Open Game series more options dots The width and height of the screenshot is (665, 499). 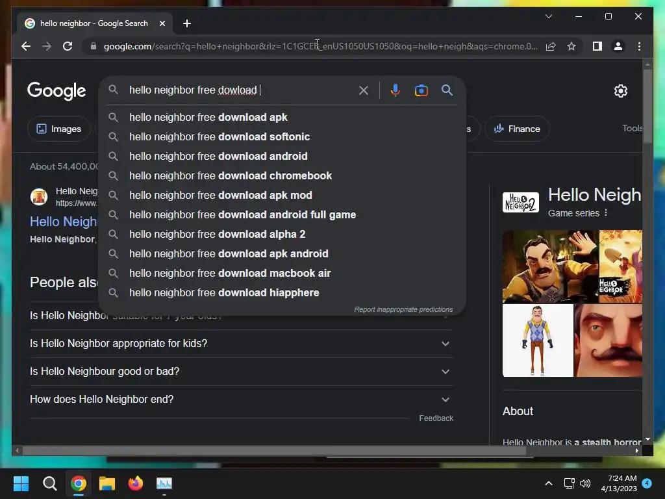[x=606, y=212]
